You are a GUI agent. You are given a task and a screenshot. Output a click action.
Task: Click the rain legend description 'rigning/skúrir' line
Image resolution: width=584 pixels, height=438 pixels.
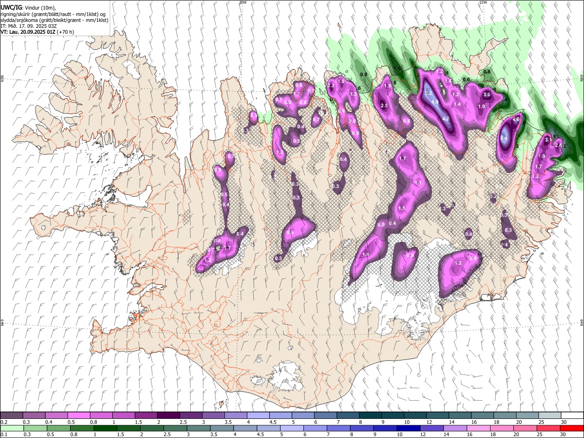[x=53, y=14]
